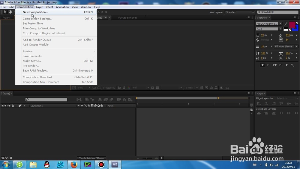Click the Lock column header
Image resolution: width=300 pixels, height=169 pixels.
(13, 106)
